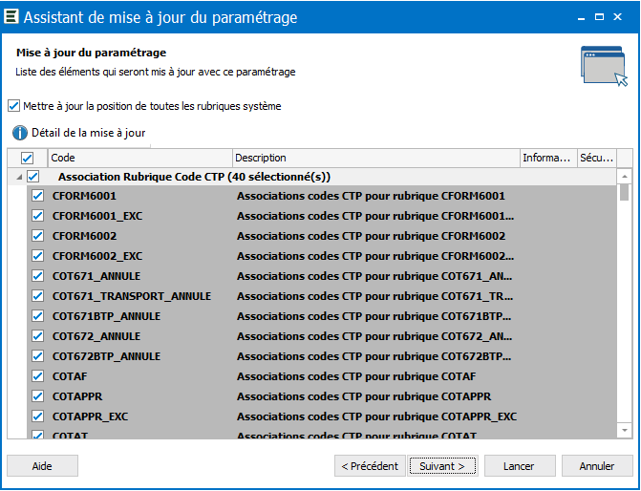641x491 pixels.
Task: Uncheck the CFORM6001 row checkbox
Action: (37, 196)
